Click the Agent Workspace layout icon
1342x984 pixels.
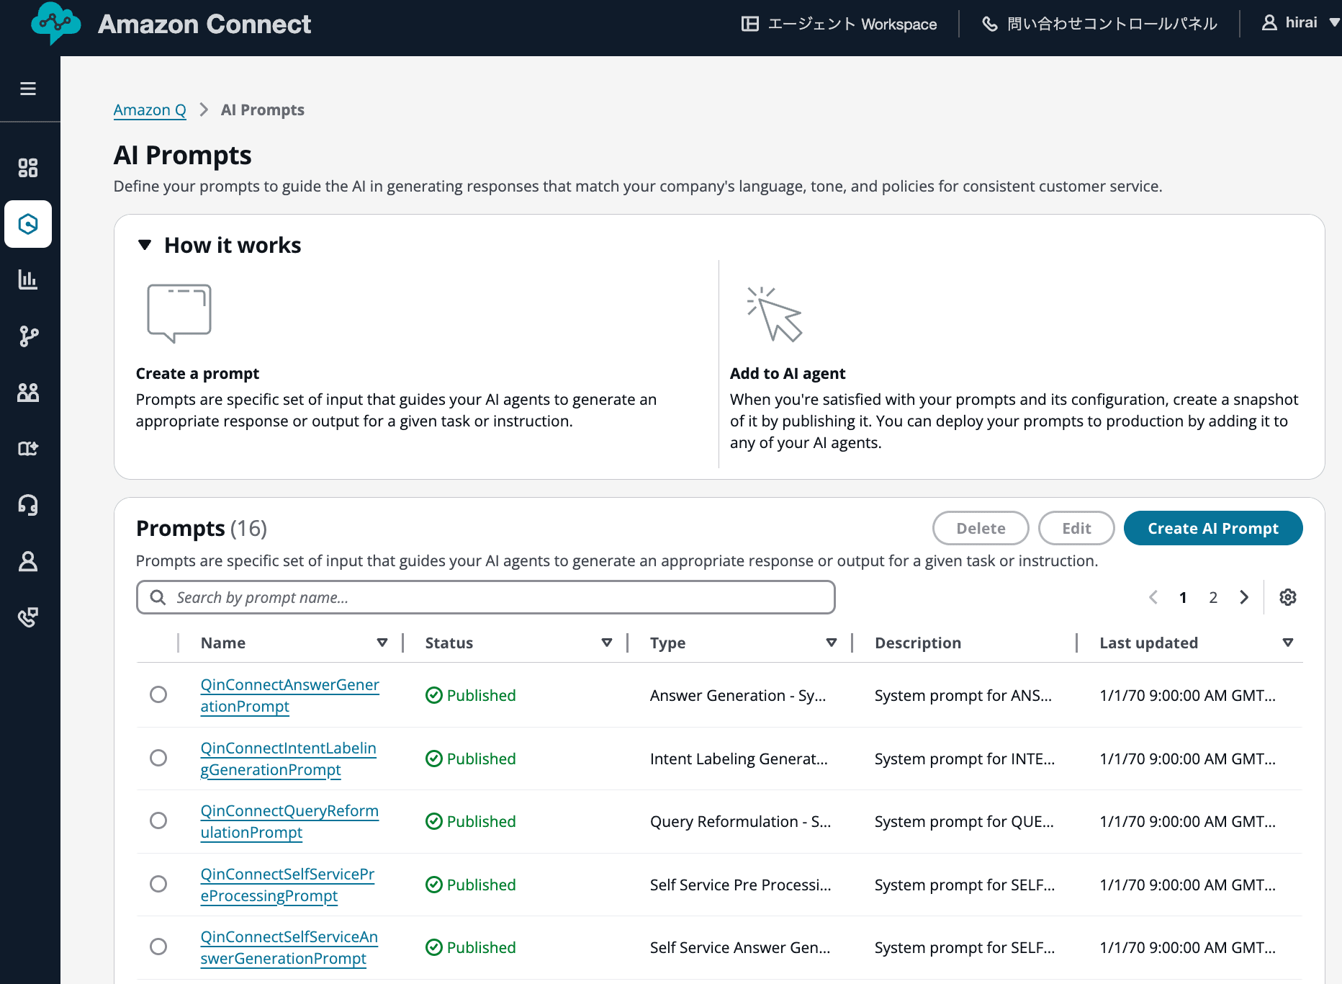(749, 24)
